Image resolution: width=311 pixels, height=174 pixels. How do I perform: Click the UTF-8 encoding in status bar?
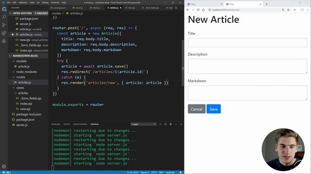tap(154, 172)
